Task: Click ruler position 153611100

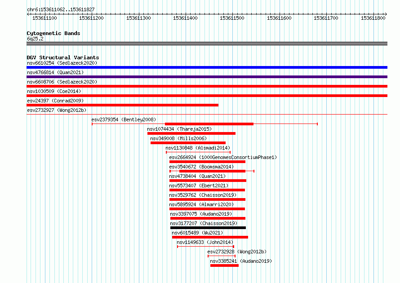Action: [x=44, y=18]
